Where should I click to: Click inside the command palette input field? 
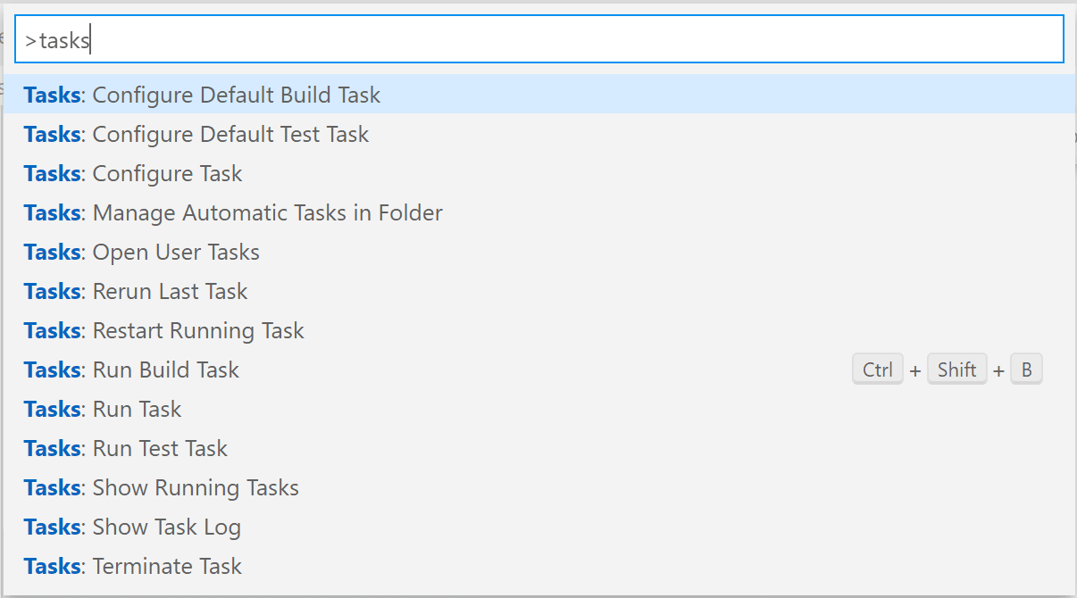click(x=536, y=38)
